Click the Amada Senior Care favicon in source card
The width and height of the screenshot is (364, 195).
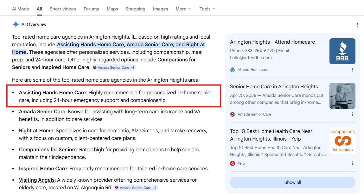click(233, 114)
